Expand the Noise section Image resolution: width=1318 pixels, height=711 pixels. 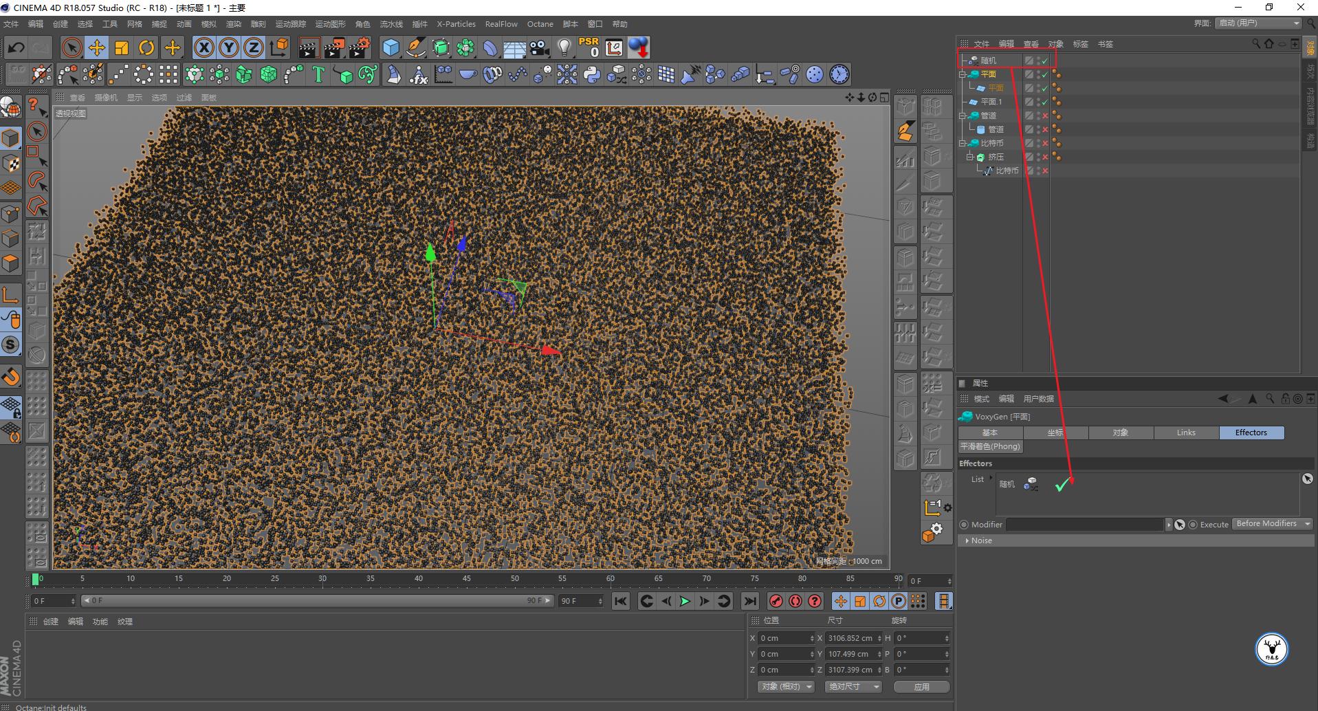tap(967, 540)
